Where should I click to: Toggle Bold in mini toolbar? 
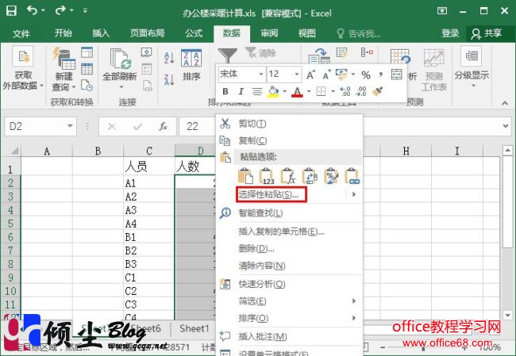point(225,91)
